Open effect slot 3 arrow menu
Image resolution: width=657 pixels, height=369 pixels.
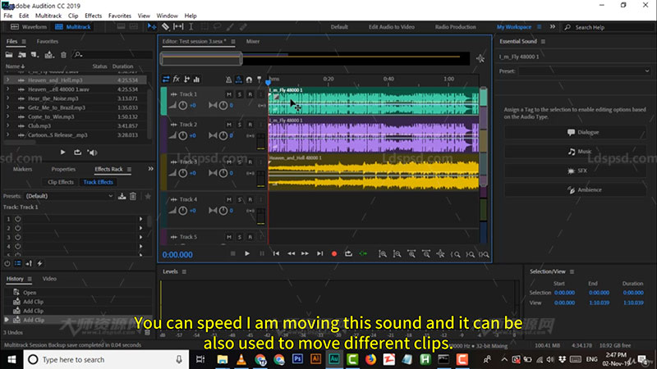coord(140,237)
